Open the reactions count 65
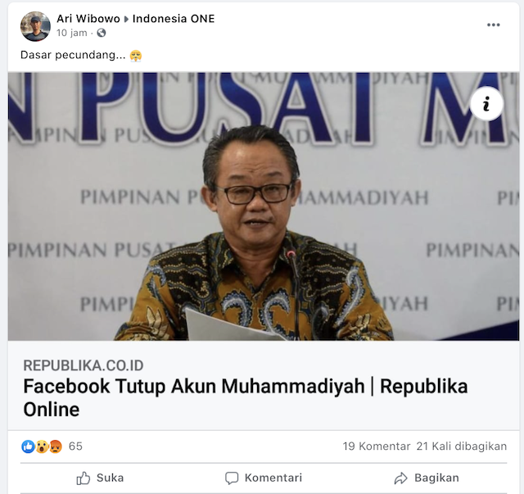Screen dimensions: 524x494 click(x=75, y=446)
